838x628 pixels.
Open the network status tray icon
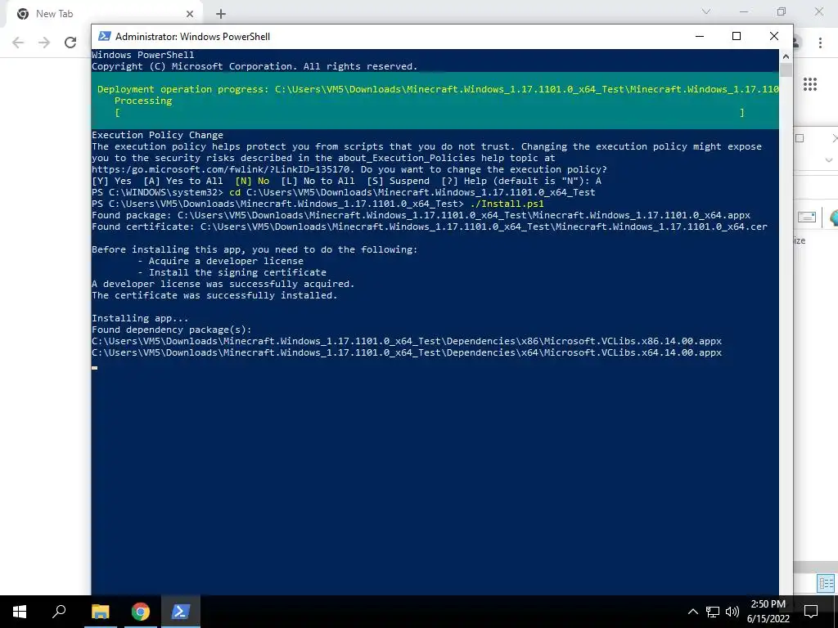click(713, 612)
